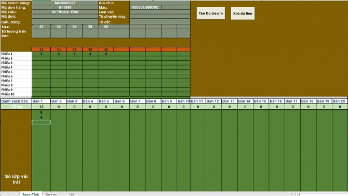This screenshot has height=196, width=348.
Task: Click orange header cell 40
Action: point(106,49)
